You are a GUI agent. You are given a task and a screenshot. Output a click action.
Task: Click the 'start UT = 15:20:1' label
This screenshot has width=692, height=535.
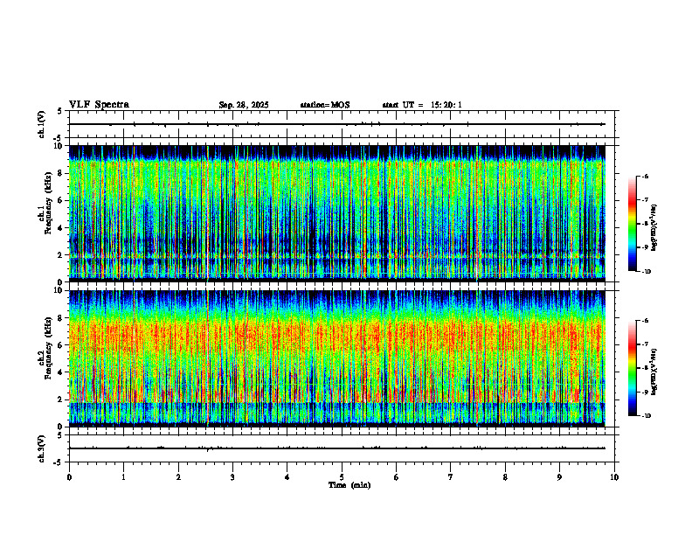click(422, 105)
